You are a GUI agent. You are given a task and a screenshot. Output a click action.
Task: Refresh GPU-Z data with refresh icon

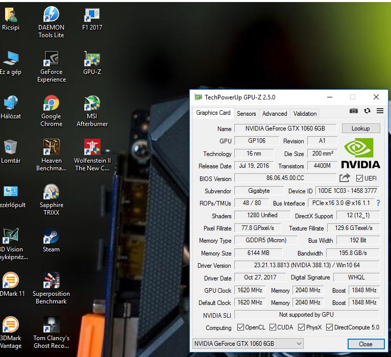click(367, 111)
